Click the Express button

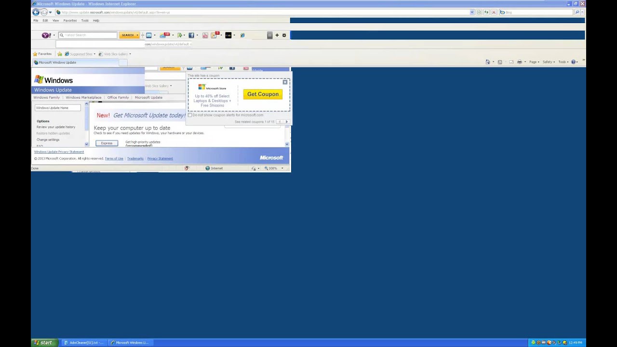(x=107, y=143)
